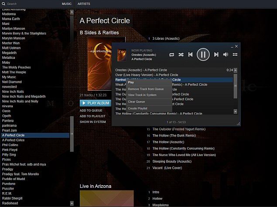277x207 pixels.
Task: Click the player window resize grip
Action: 238,124
